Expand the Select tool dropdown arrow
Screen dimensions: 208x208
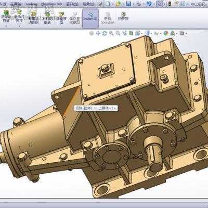point(164,4)
